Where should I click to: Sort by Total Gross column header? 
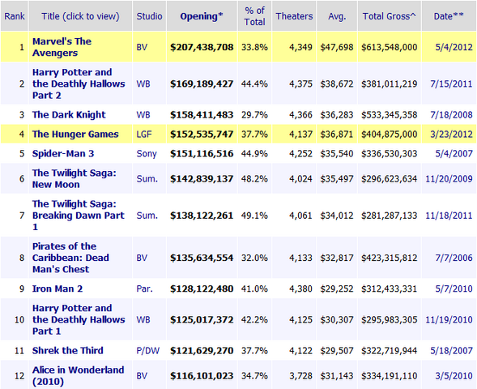pos(389,16)
